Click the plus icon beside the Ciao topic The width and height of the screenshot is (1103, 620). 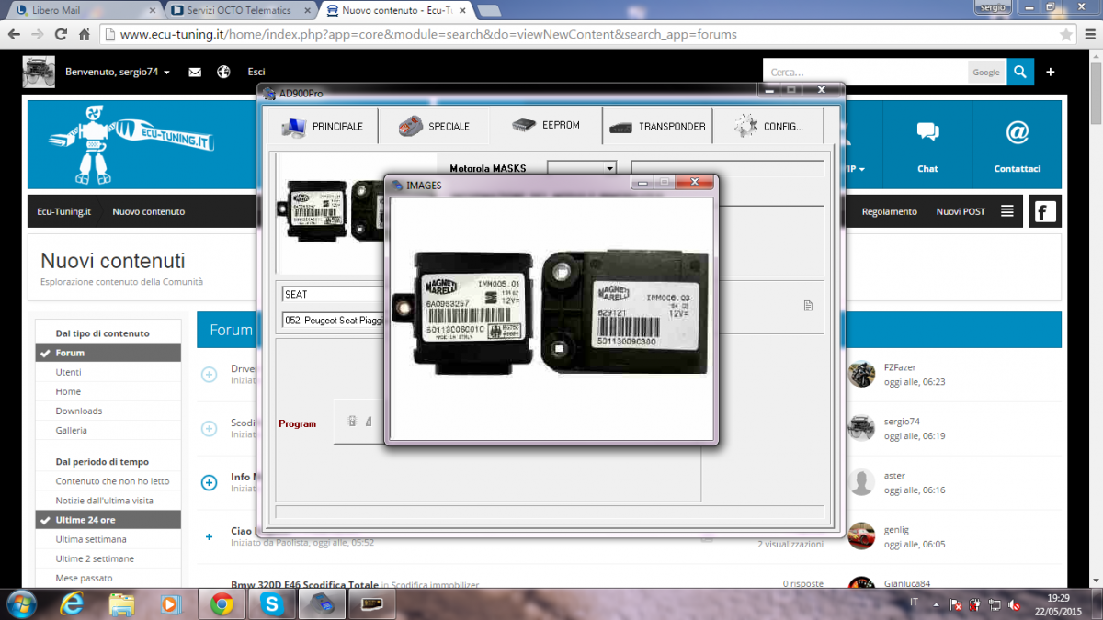[x=209, y=536]
